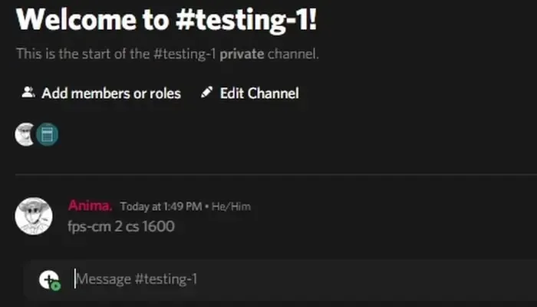The width and height of the screenshot is (537, 307).
Task: Click the message "fps-cm 2 cs 1600"
Action: [121, 226]
